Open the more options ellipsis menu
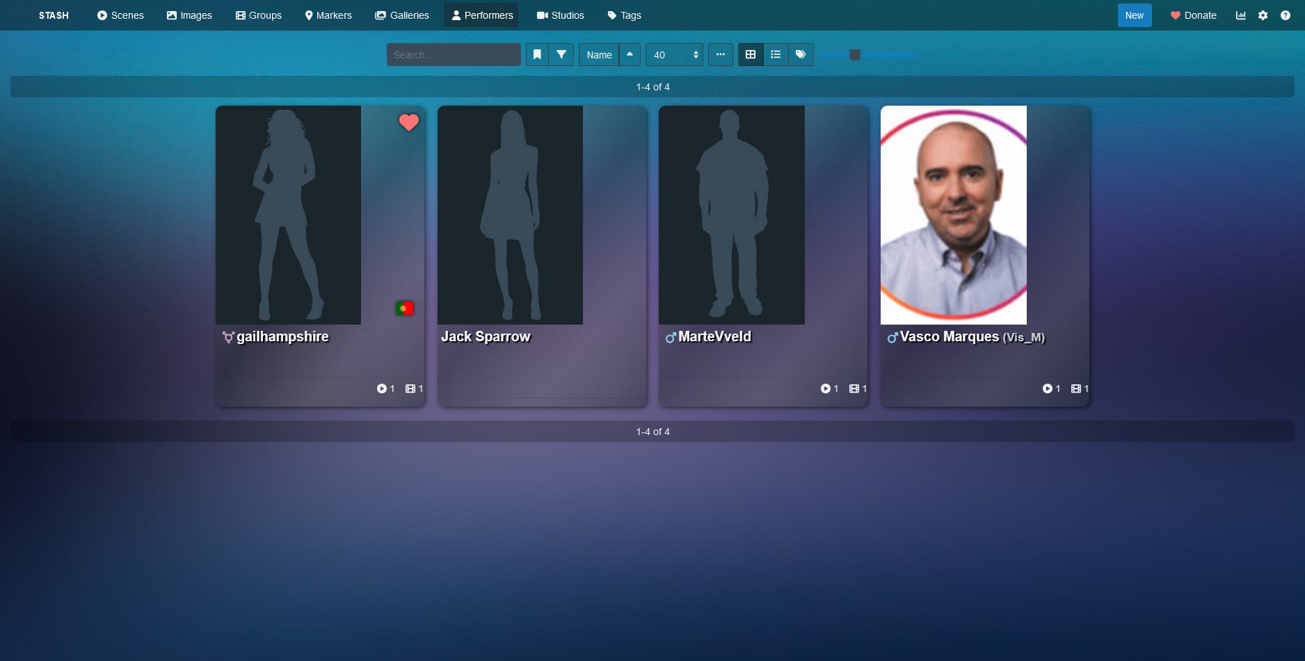Image resolution: width=1305 pixels, height=661 pixels. tap(721, 55)
